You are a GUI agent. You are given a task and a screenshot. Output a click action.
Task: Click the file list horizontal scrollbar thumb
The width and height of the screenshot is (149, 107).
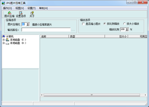click(92, 95)
